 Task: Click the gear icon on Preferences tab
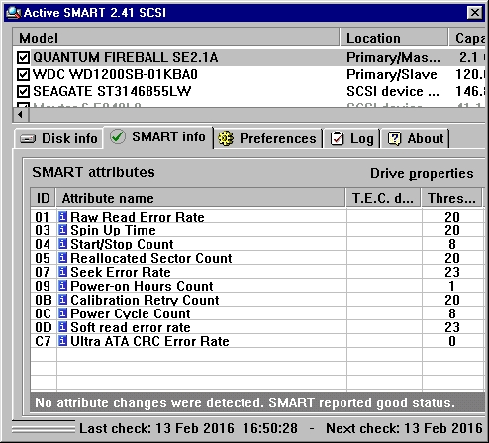(226, 138)
